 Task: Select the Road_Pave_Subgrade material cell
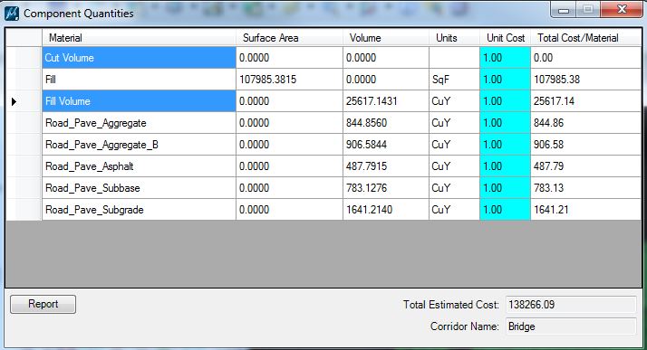click(139, 210)
